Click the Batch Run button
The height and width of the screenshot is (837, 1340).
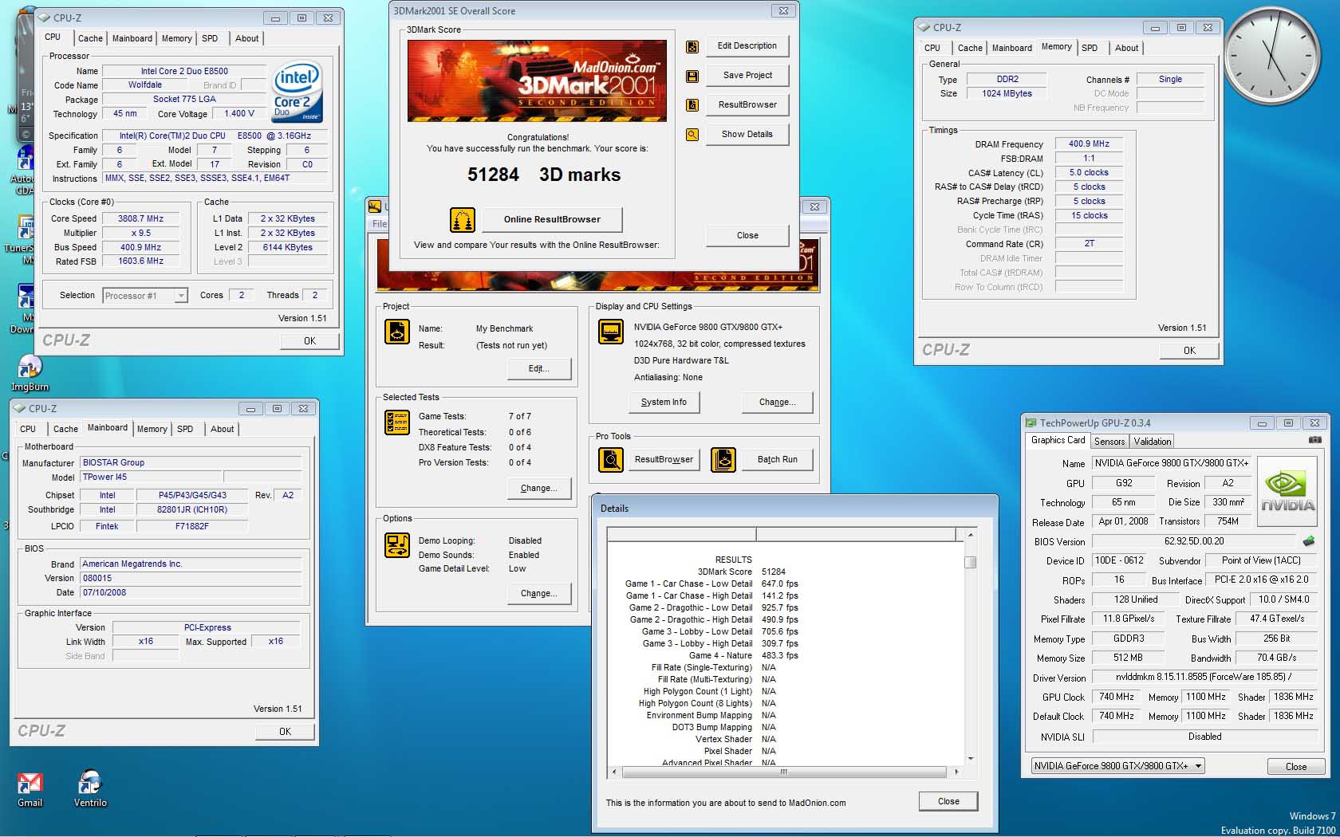coord(778,460)
